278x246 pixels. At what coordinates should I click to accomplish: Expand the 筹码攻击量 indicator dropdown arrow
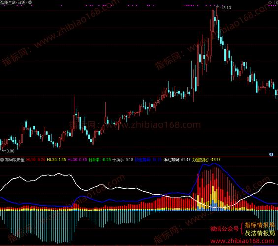coord(2,160)
